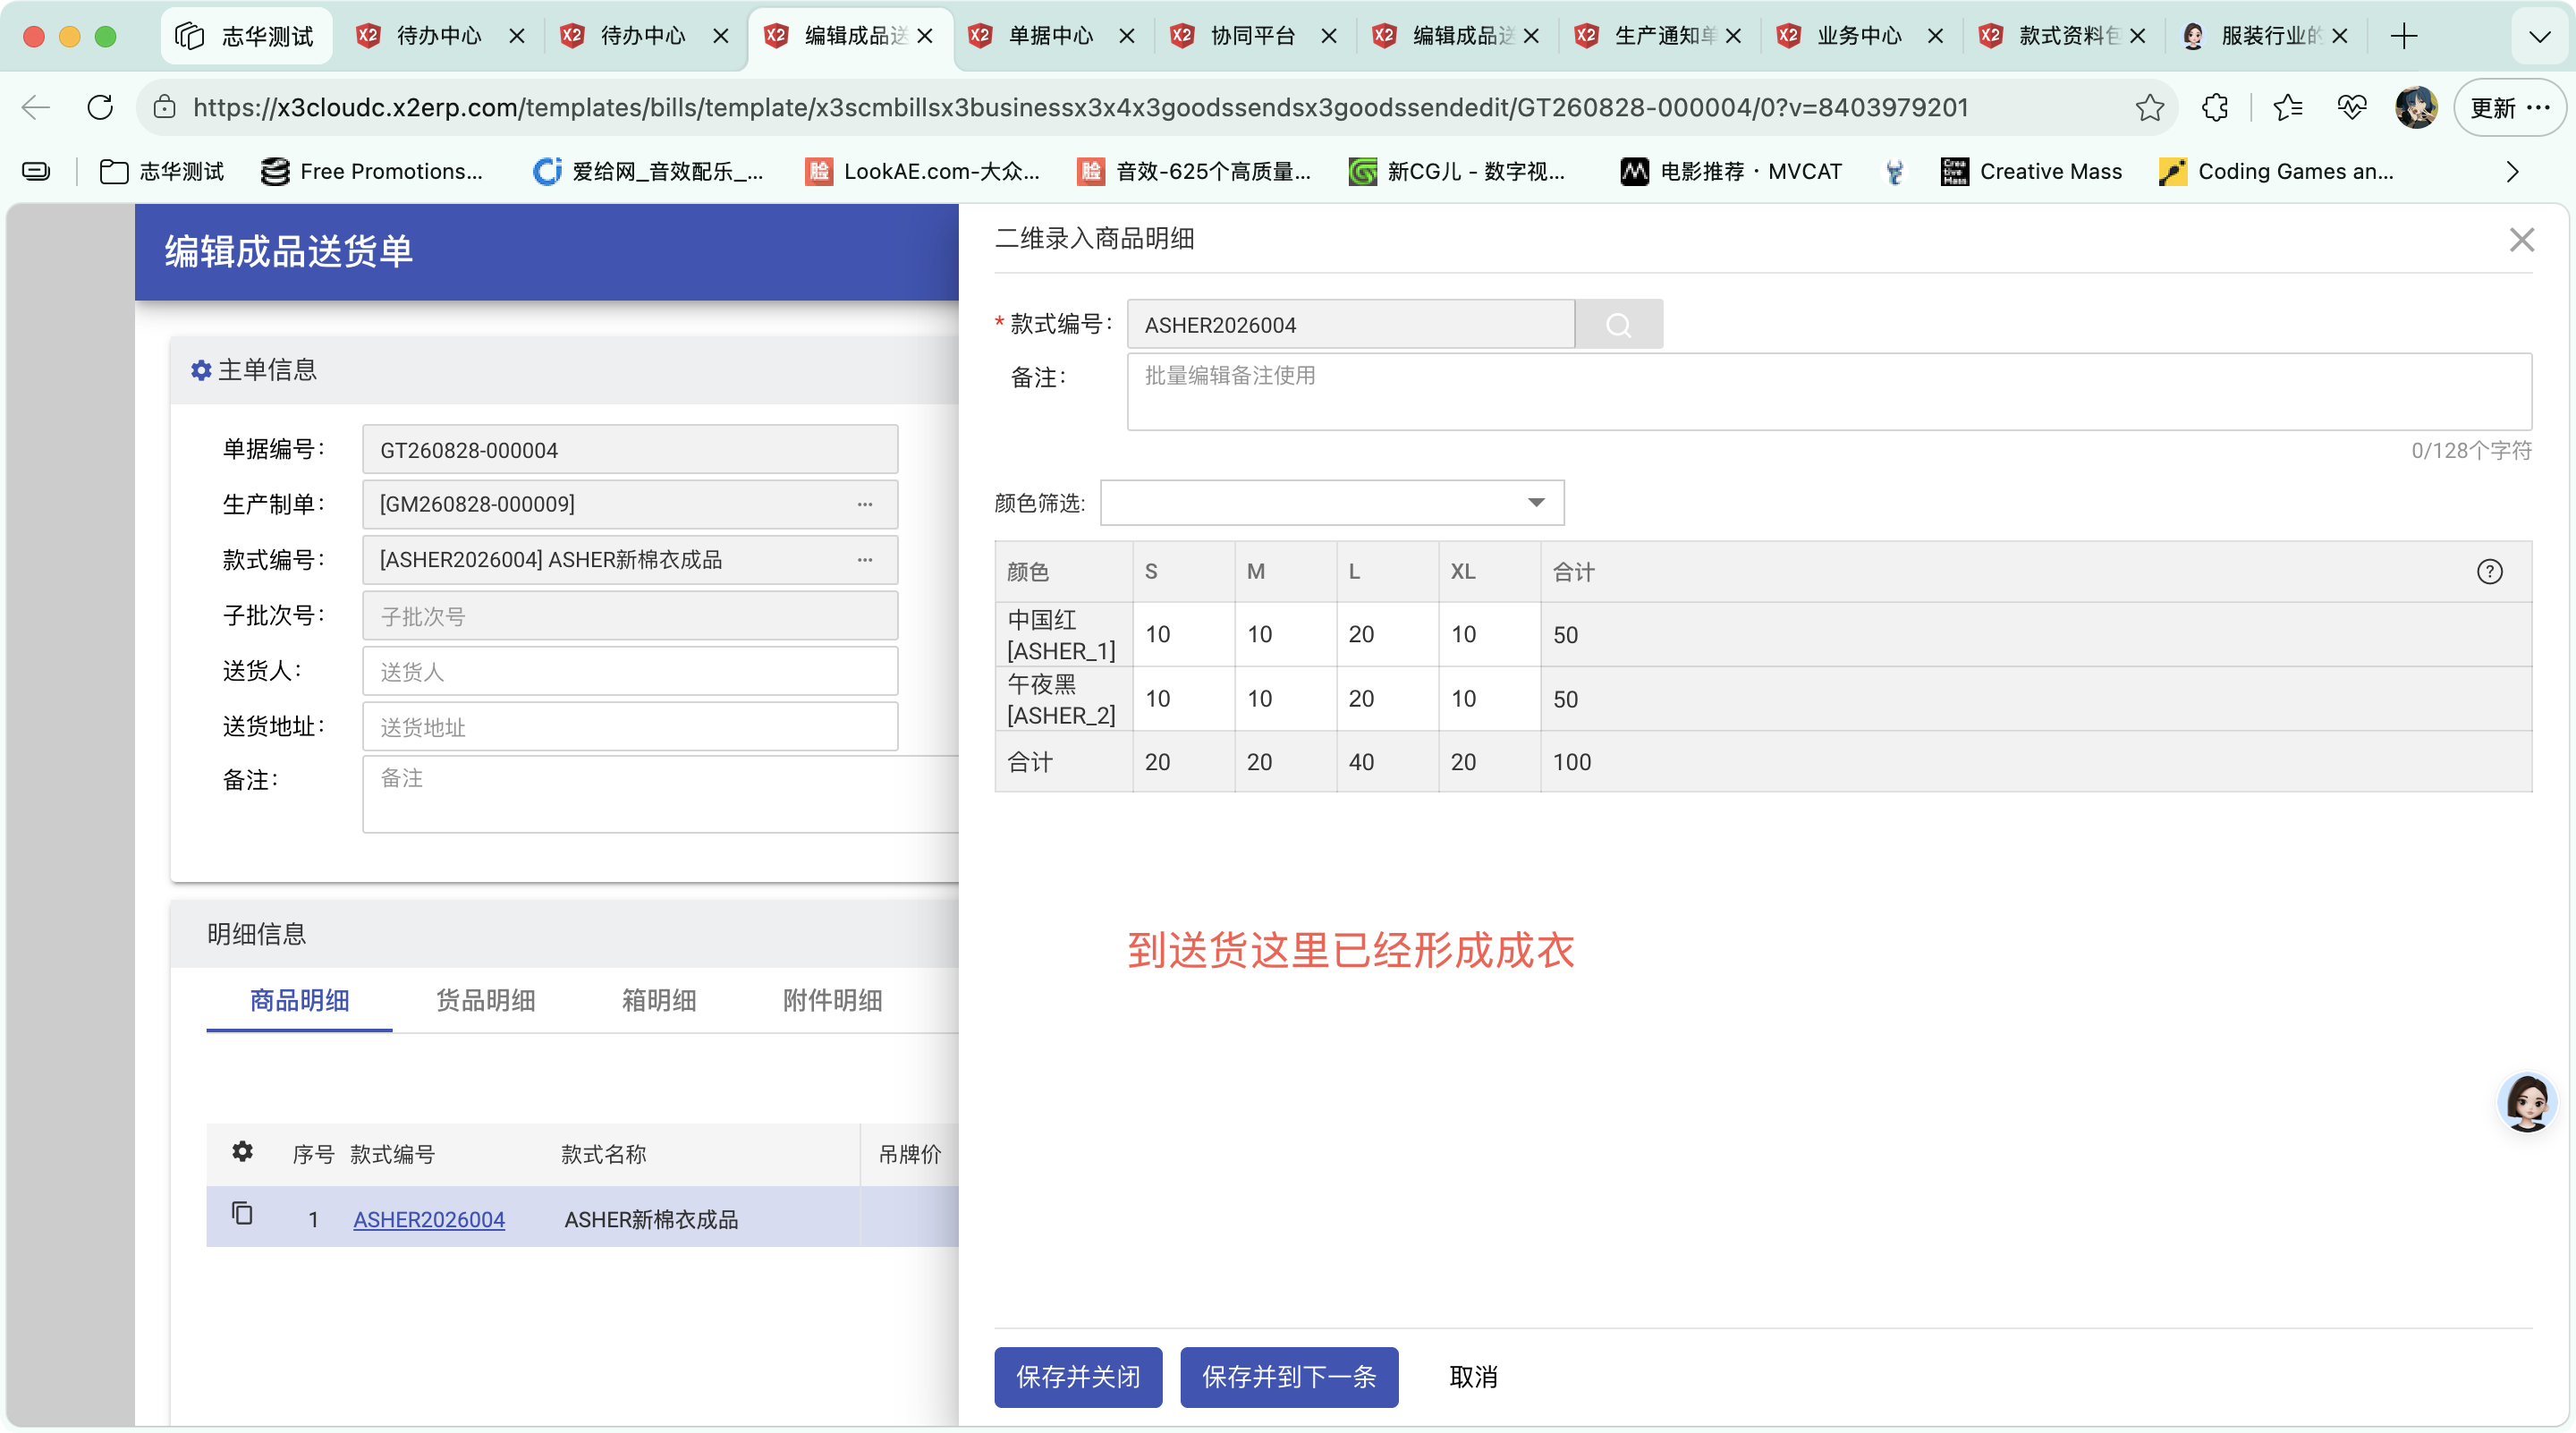The image size is (2576, 1433).
Task: Go back with the browser arrow
Action: [36, 107]
